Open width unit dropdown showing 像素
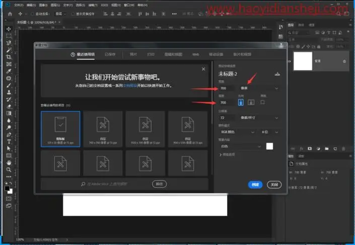The width and height of the screenshot is (355, 245). click(x=259, y=88)
